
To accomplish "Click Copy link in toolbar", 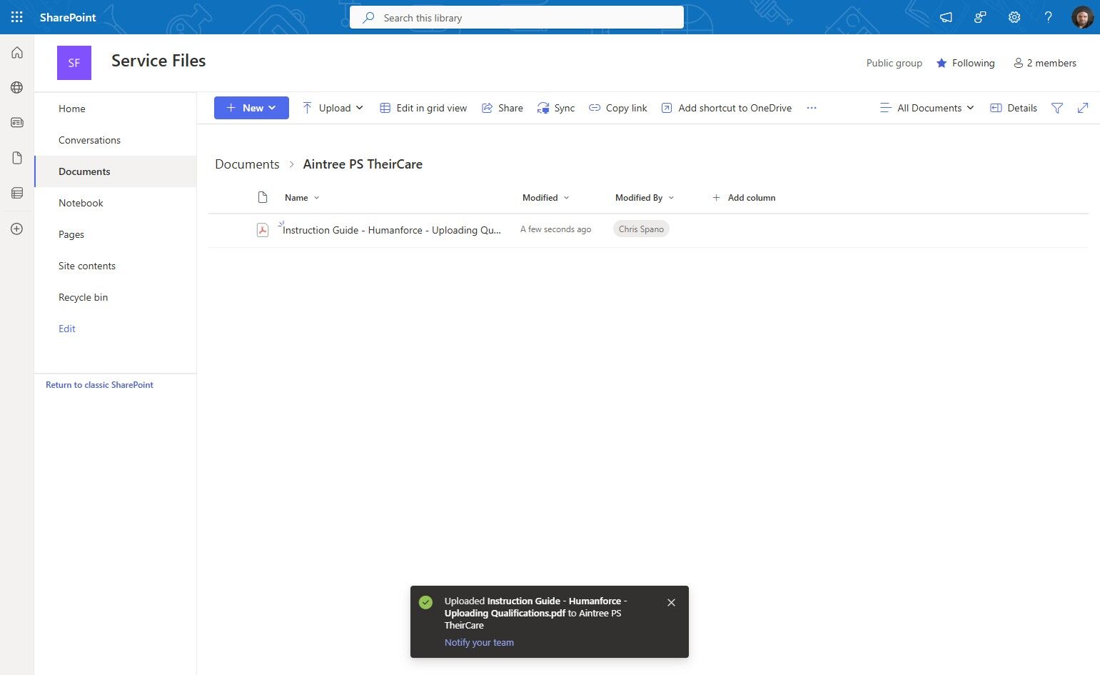I will click(x=618, y=108).
